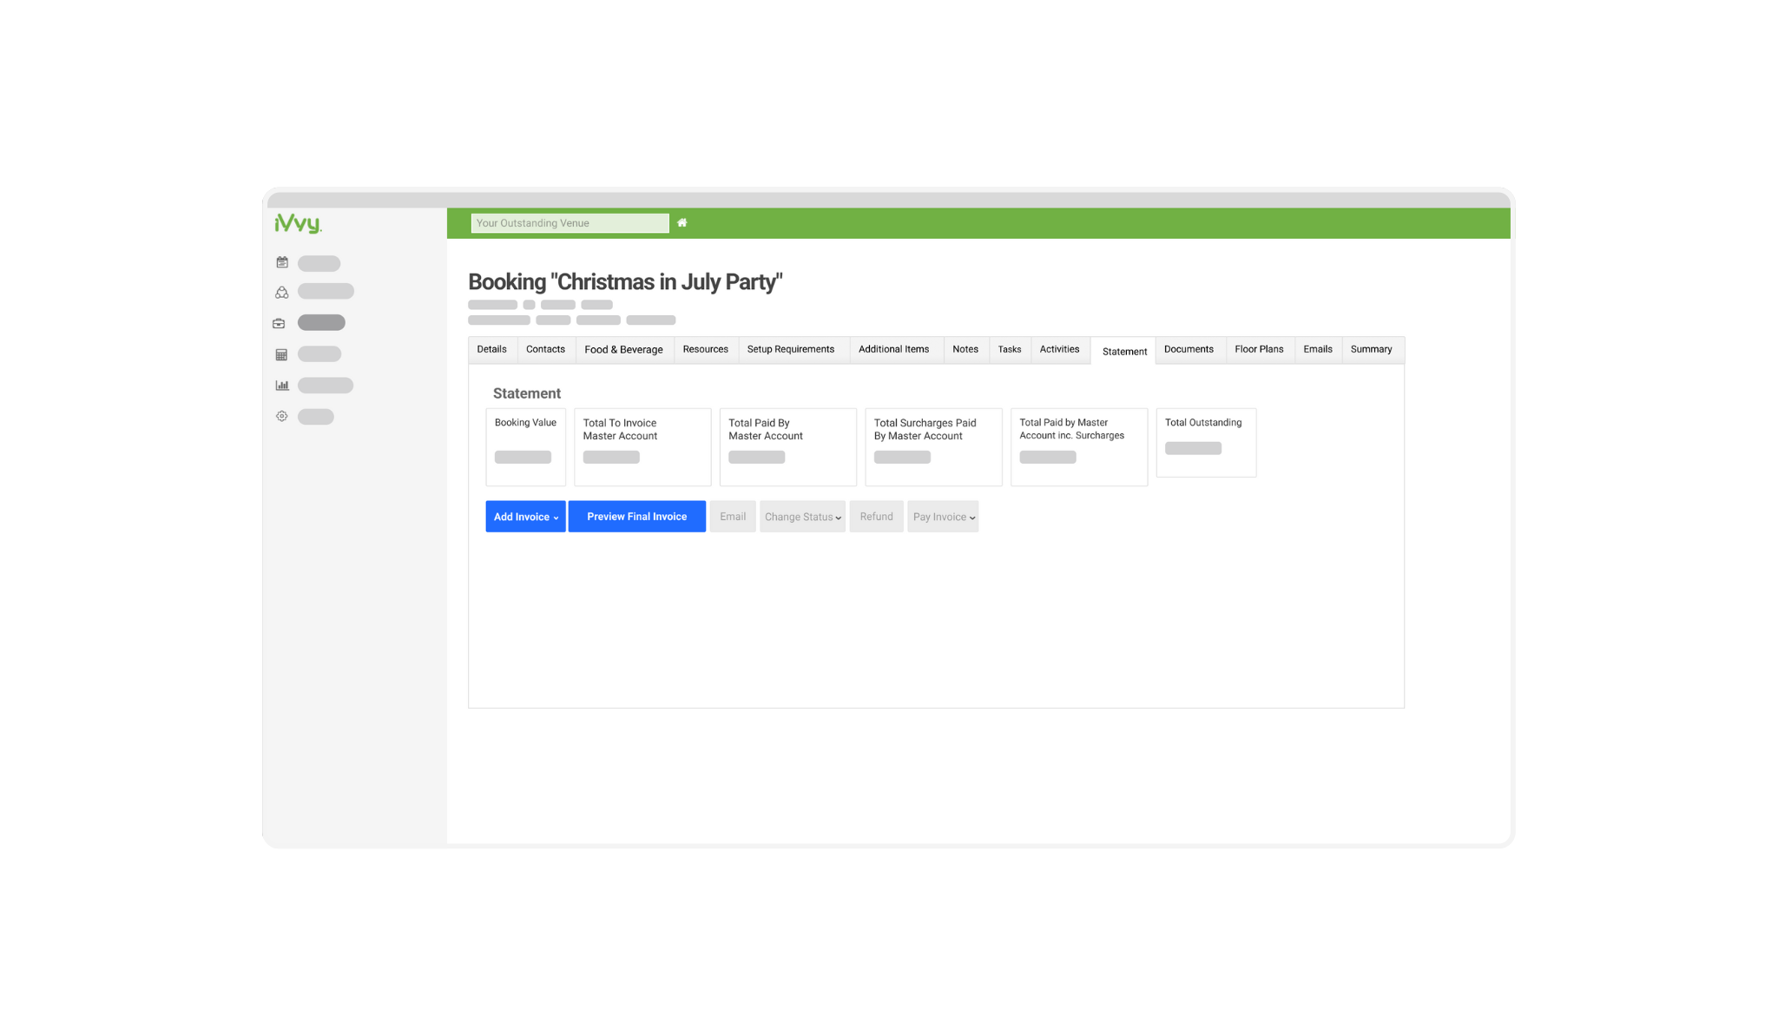1778x1036 pixels.
Task: Expand the Change Status dropdown
Action: (801, 516)
